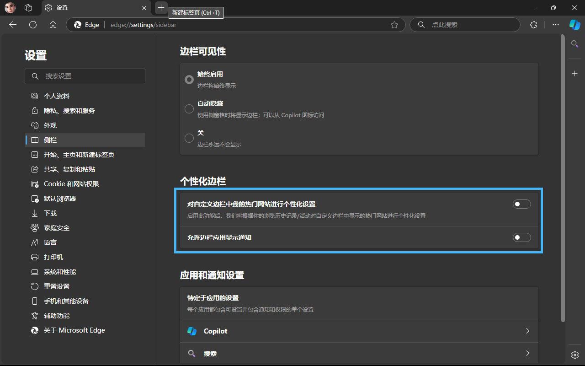
Task: Open 隐私、搜索和服务 settings section
Action: pyautogui.click(x=69, y=111)
